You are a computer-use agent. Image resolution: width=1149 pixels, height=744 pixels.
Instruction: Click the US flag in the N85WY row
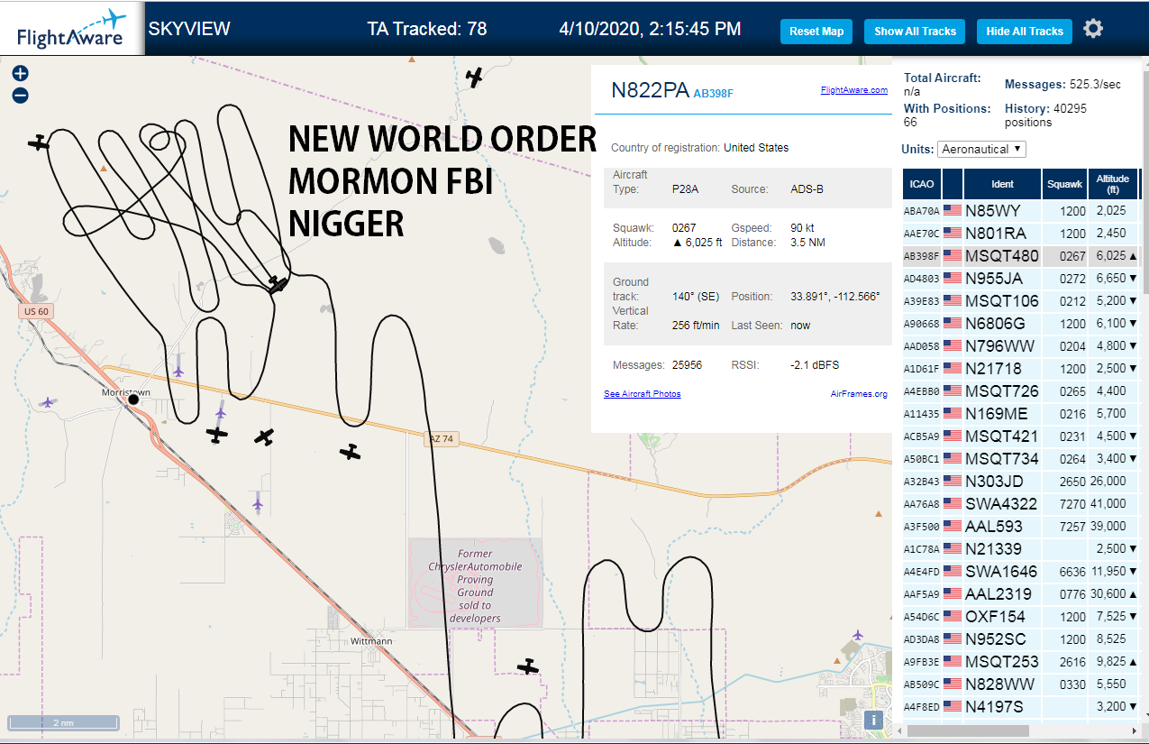coord(953,211)
